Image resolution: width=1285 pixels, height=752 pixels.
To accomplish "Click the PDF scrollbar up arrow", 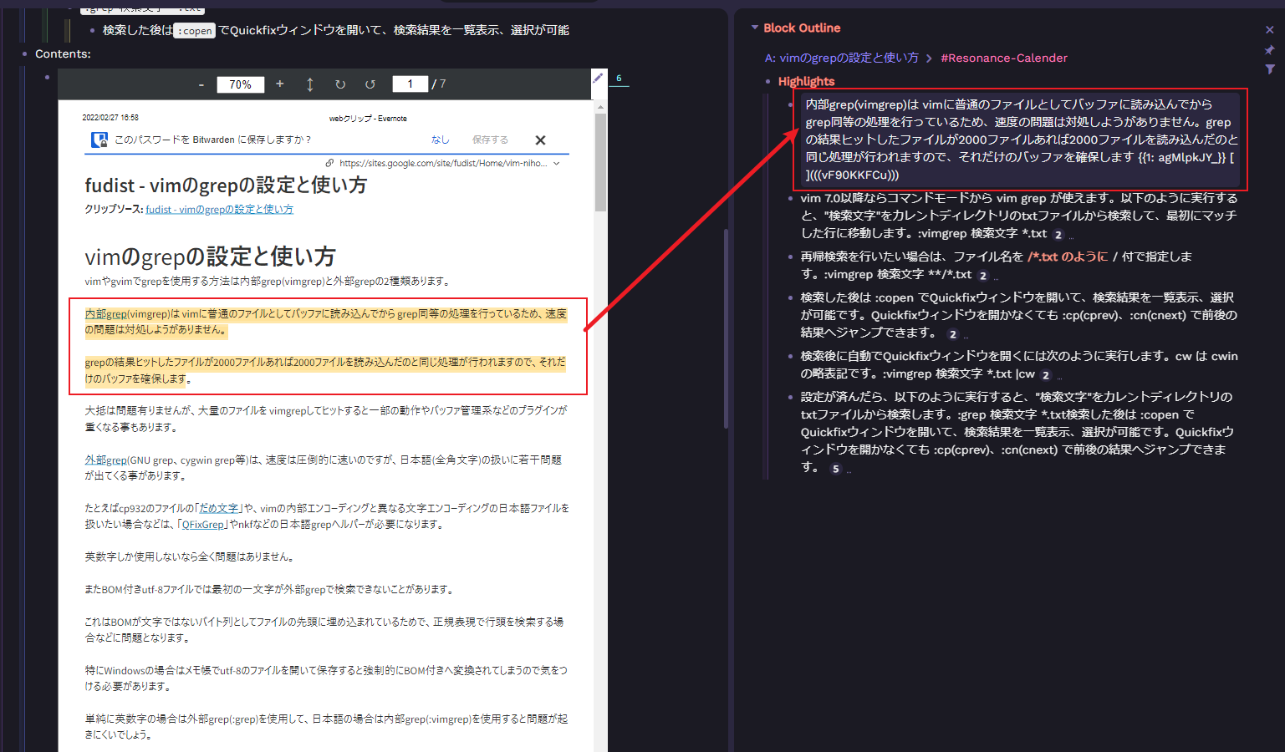I will tap(600, 107).
